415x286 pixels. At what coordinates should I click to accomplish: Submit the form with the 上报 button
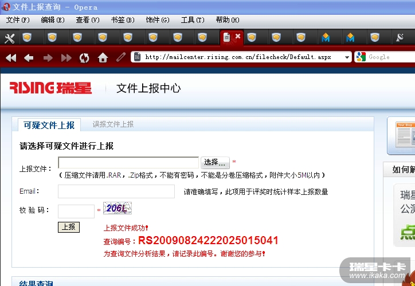pyautogui.click(x=69, y=227)
